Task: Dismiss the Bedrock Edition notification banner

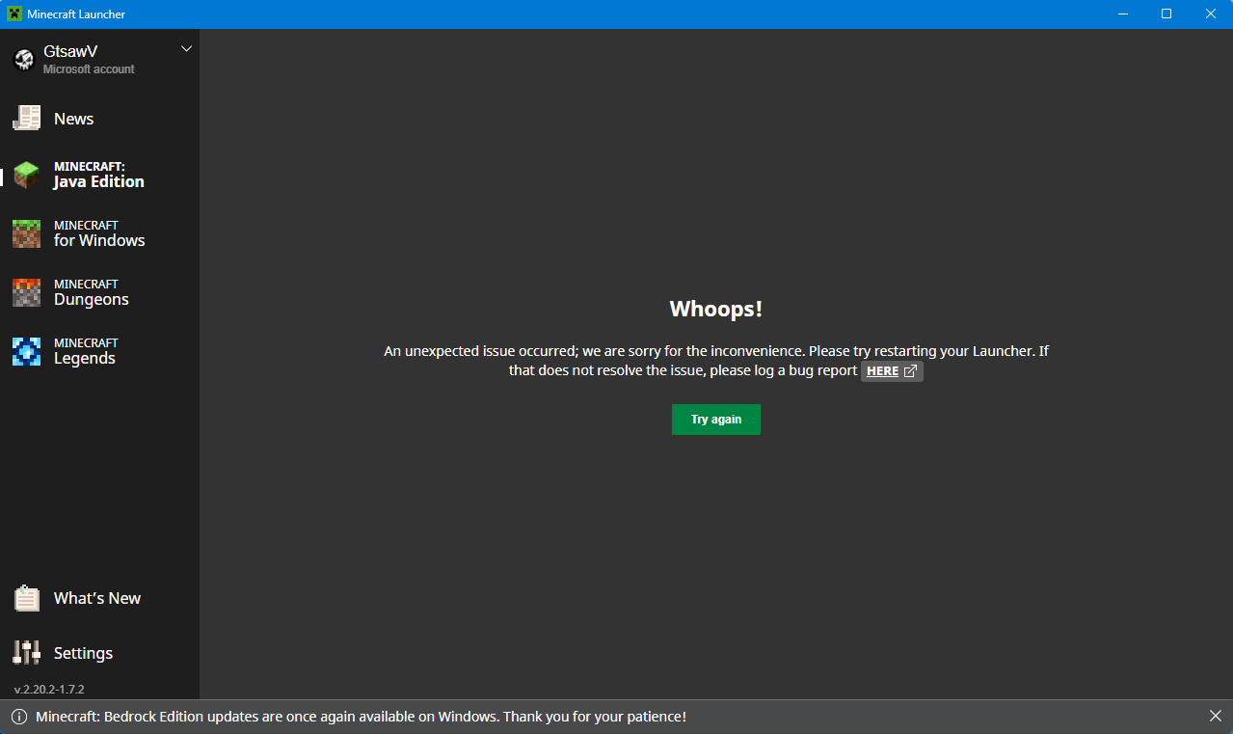Action: pos(1215,716)
